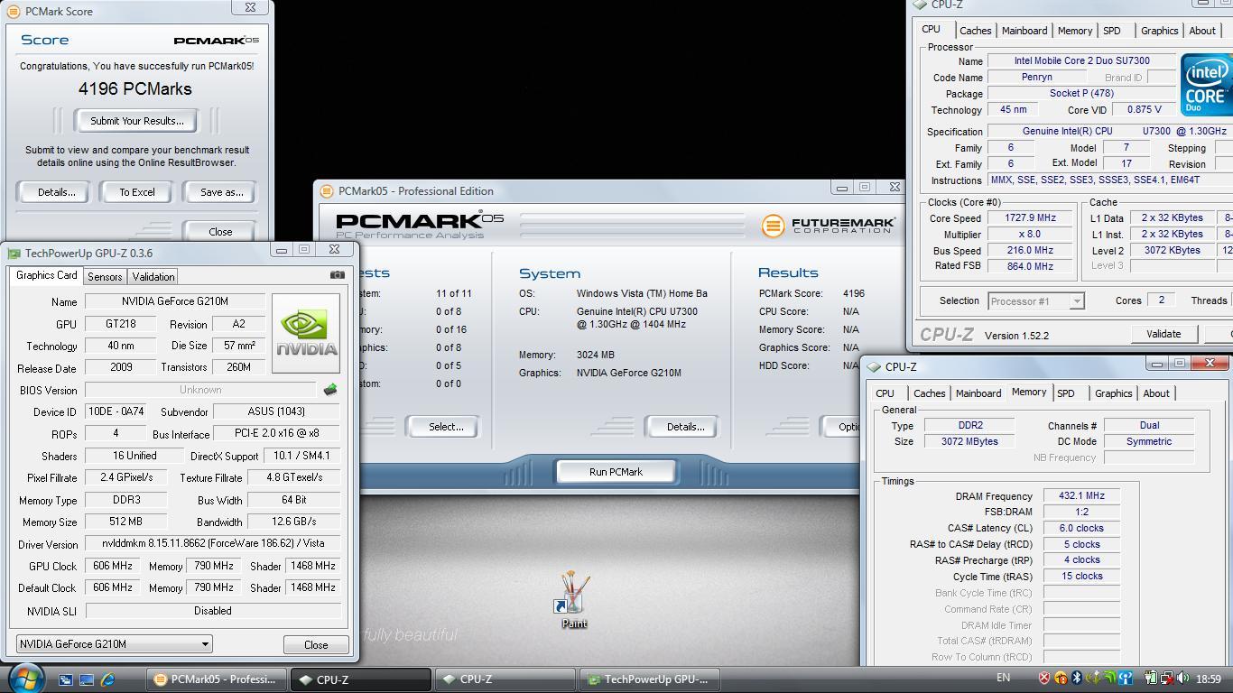Open About tab in top CPU-Z window

click(x=1202, y=31)
